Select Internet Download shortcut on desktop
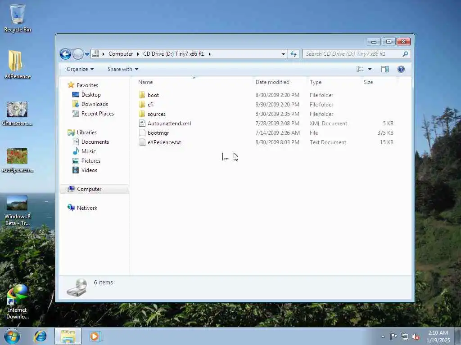The image size is (461, 345). point(17,302)
